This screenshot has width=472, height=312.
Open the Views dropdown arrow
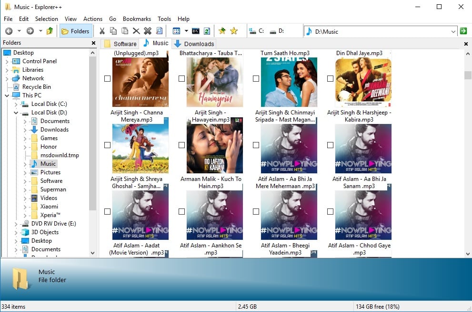(186, 31)
